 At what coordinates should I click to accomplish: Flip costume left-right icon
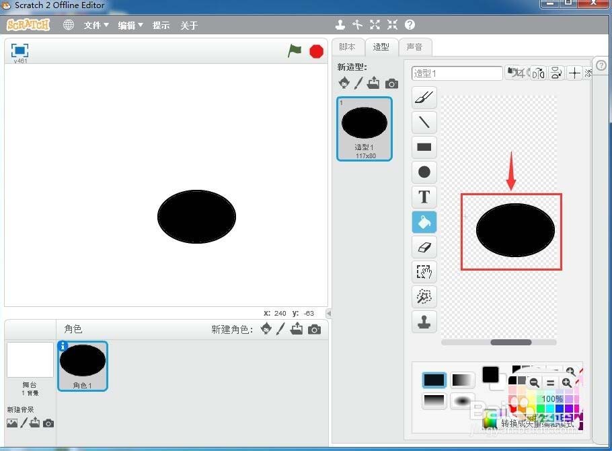point(538,73)
